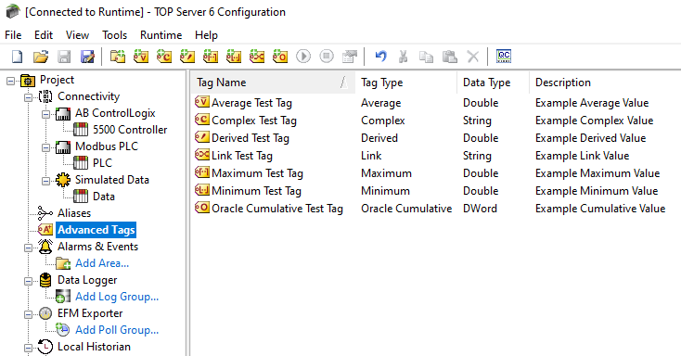Click the Copy toolbar icon

[427, 57]
